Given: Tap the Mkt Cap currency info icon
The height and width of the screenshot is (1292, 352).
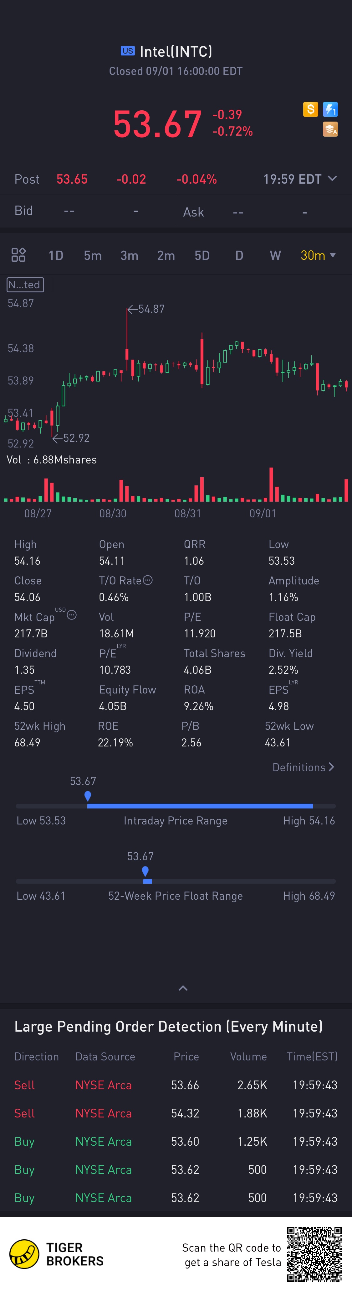Looking at the screenshot, I should pos(72,615).
